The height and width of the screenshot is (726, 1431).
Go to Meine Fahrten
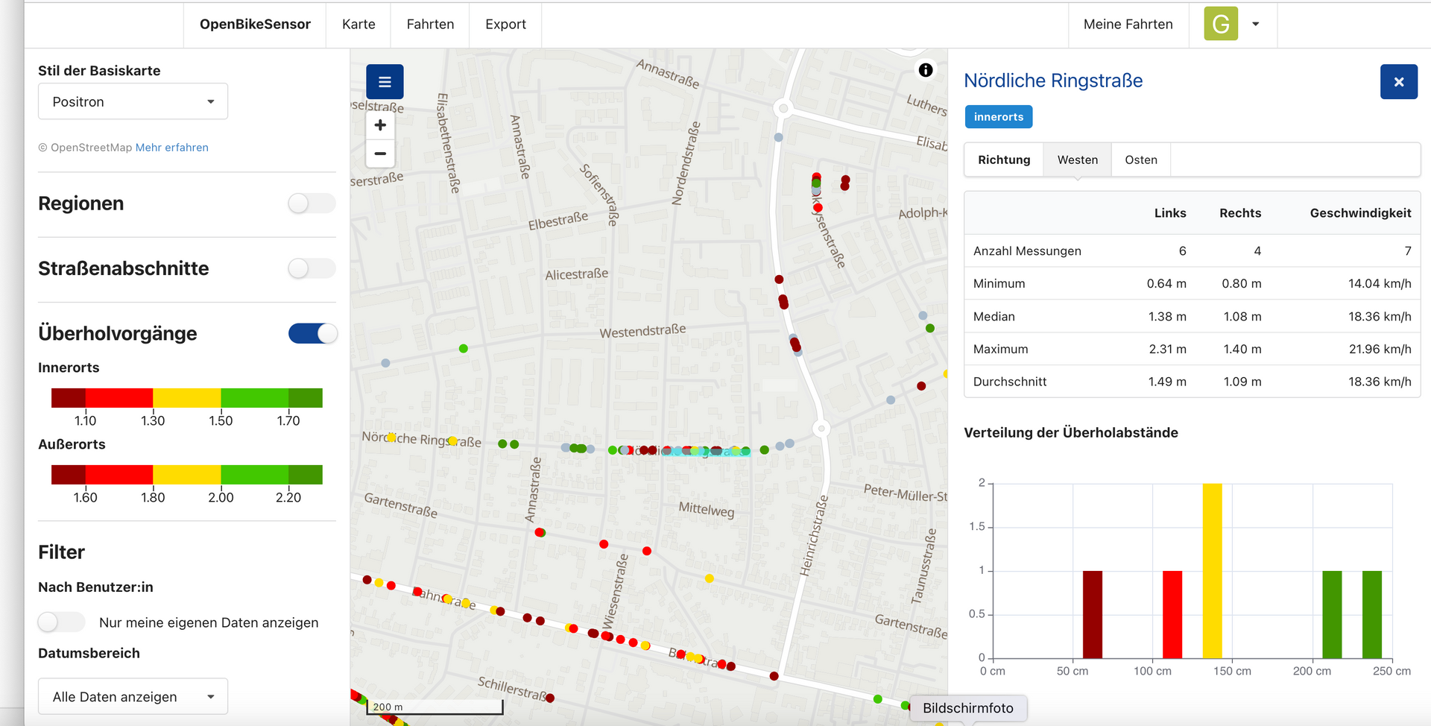pyautogui.click(x=1128, y=25)
